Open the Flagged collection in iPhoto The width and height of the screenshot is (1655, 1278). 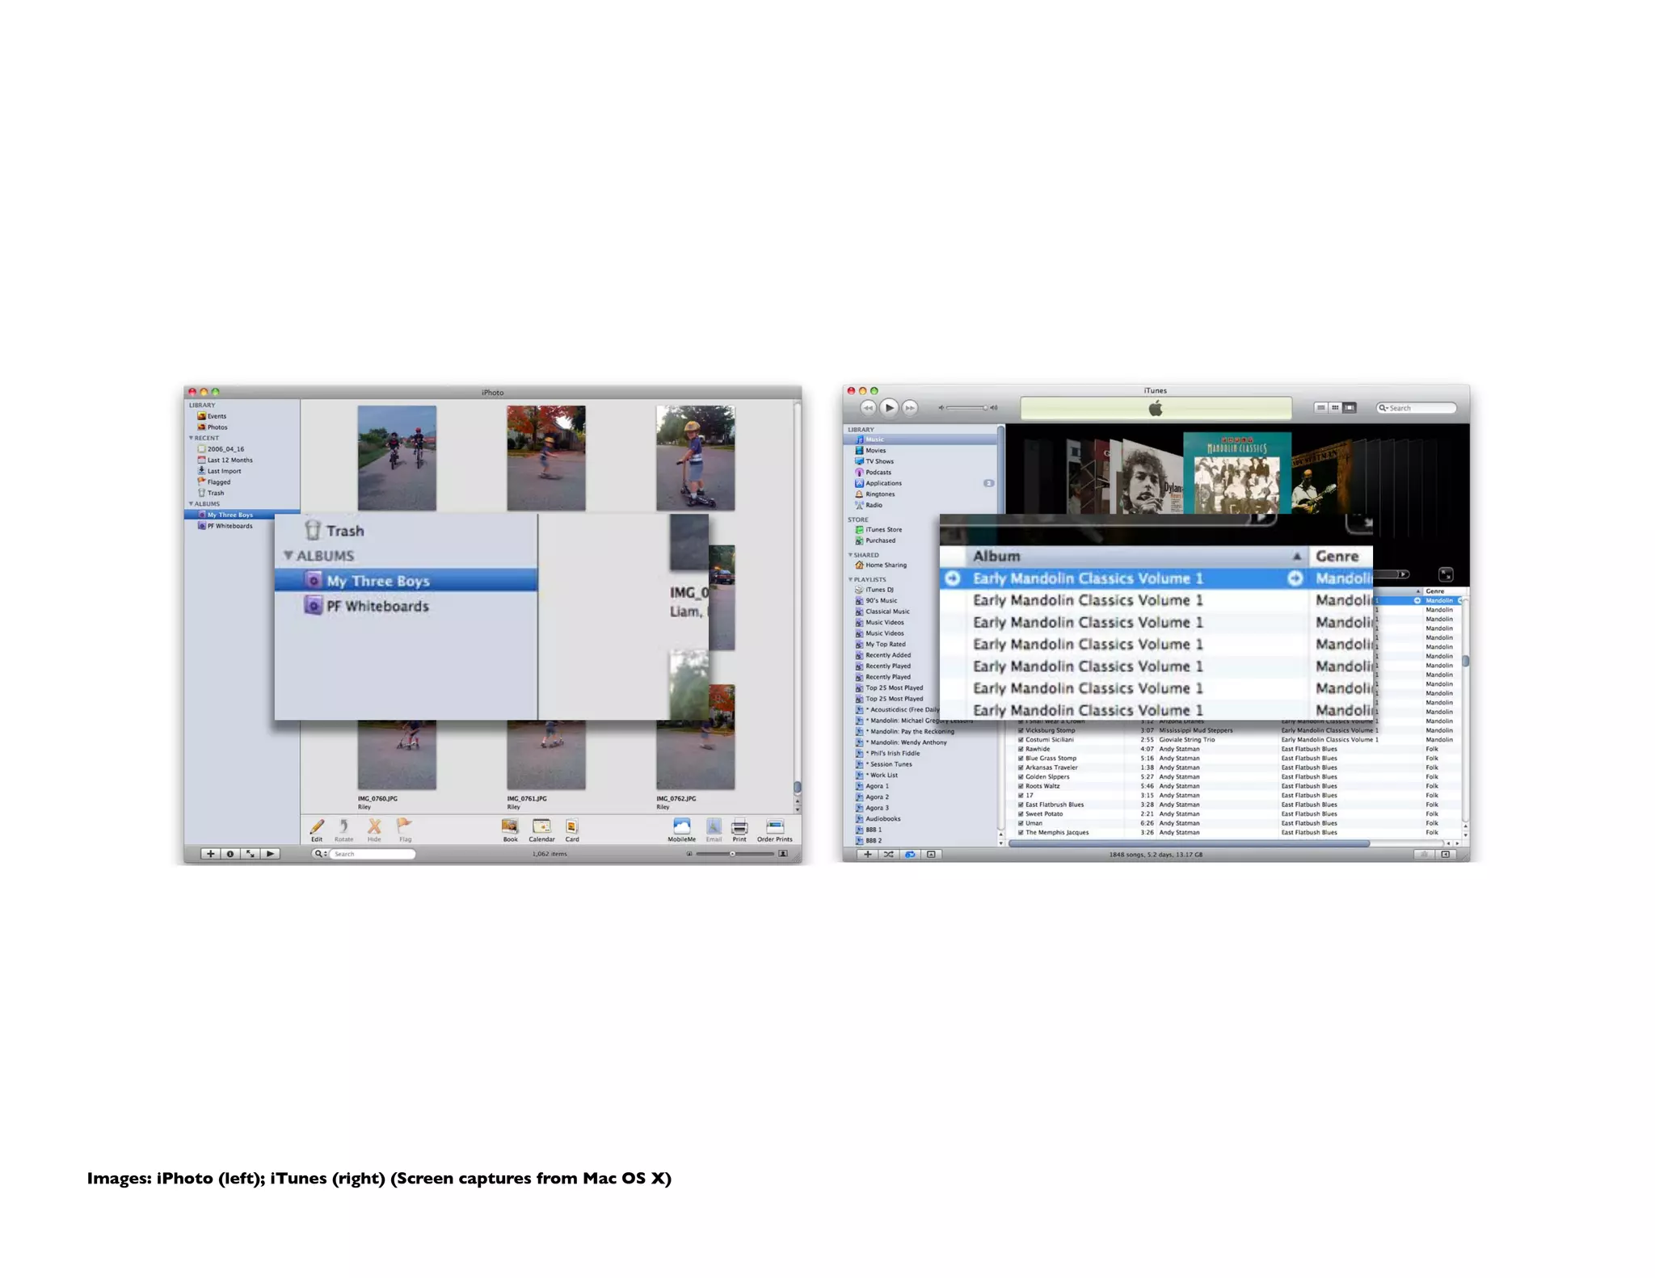point(214,481)
